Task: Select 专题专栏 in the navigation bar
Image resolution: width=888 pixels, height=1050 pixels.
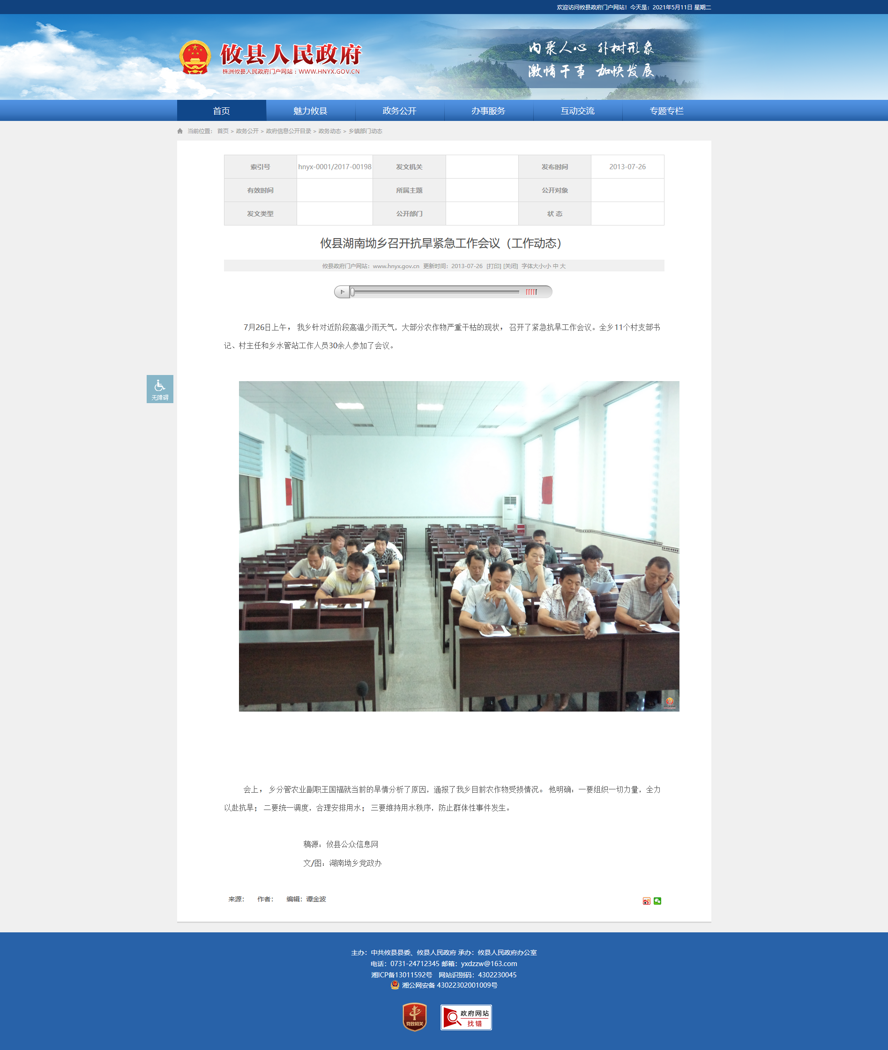Action: (666, 111)
